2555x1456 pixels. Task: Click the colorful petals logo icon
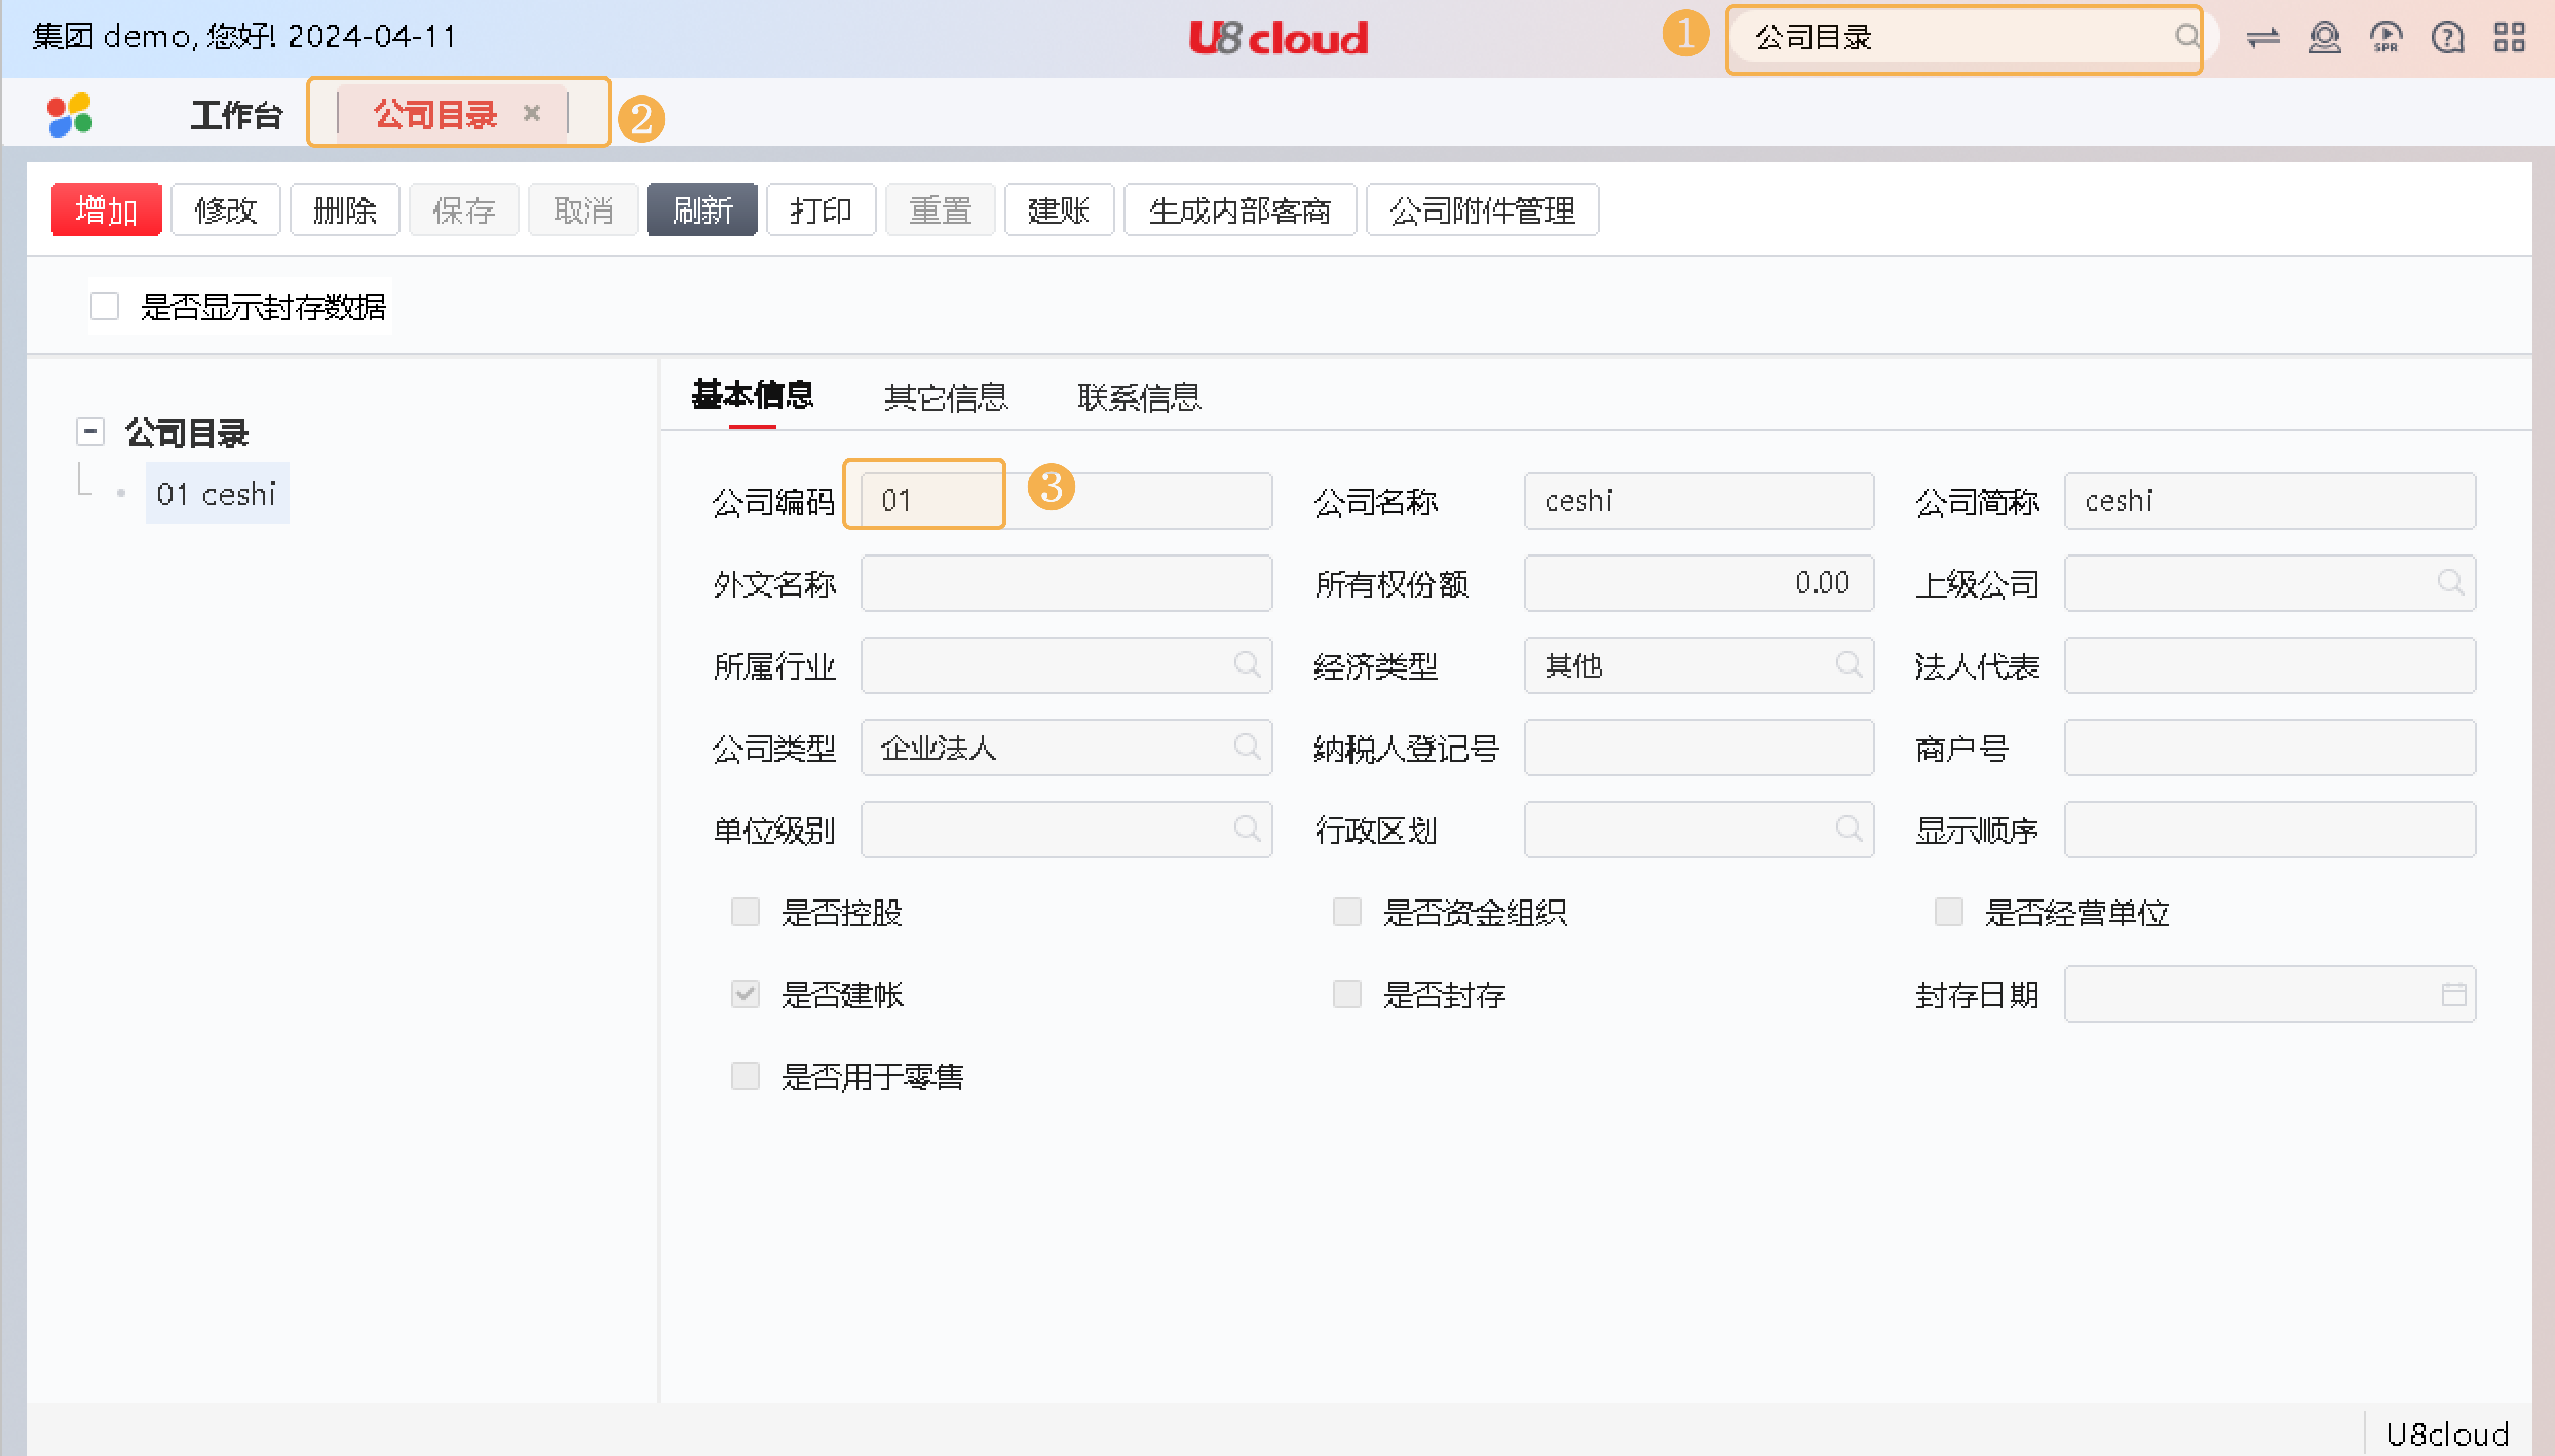70,115
